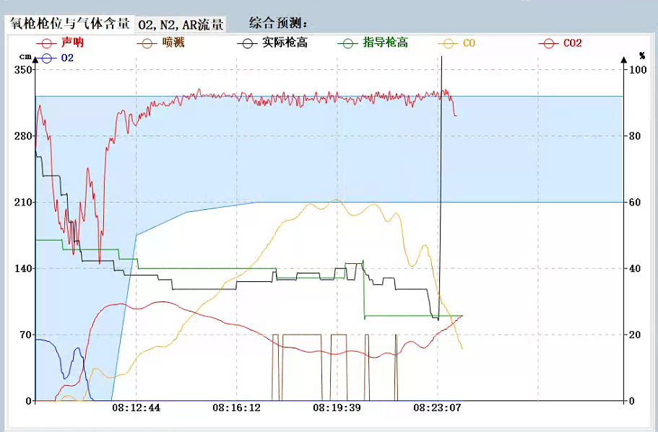Switch to the 氧枪枪位与气体含量 tab
658x432 pixels.
pos(69,24)
